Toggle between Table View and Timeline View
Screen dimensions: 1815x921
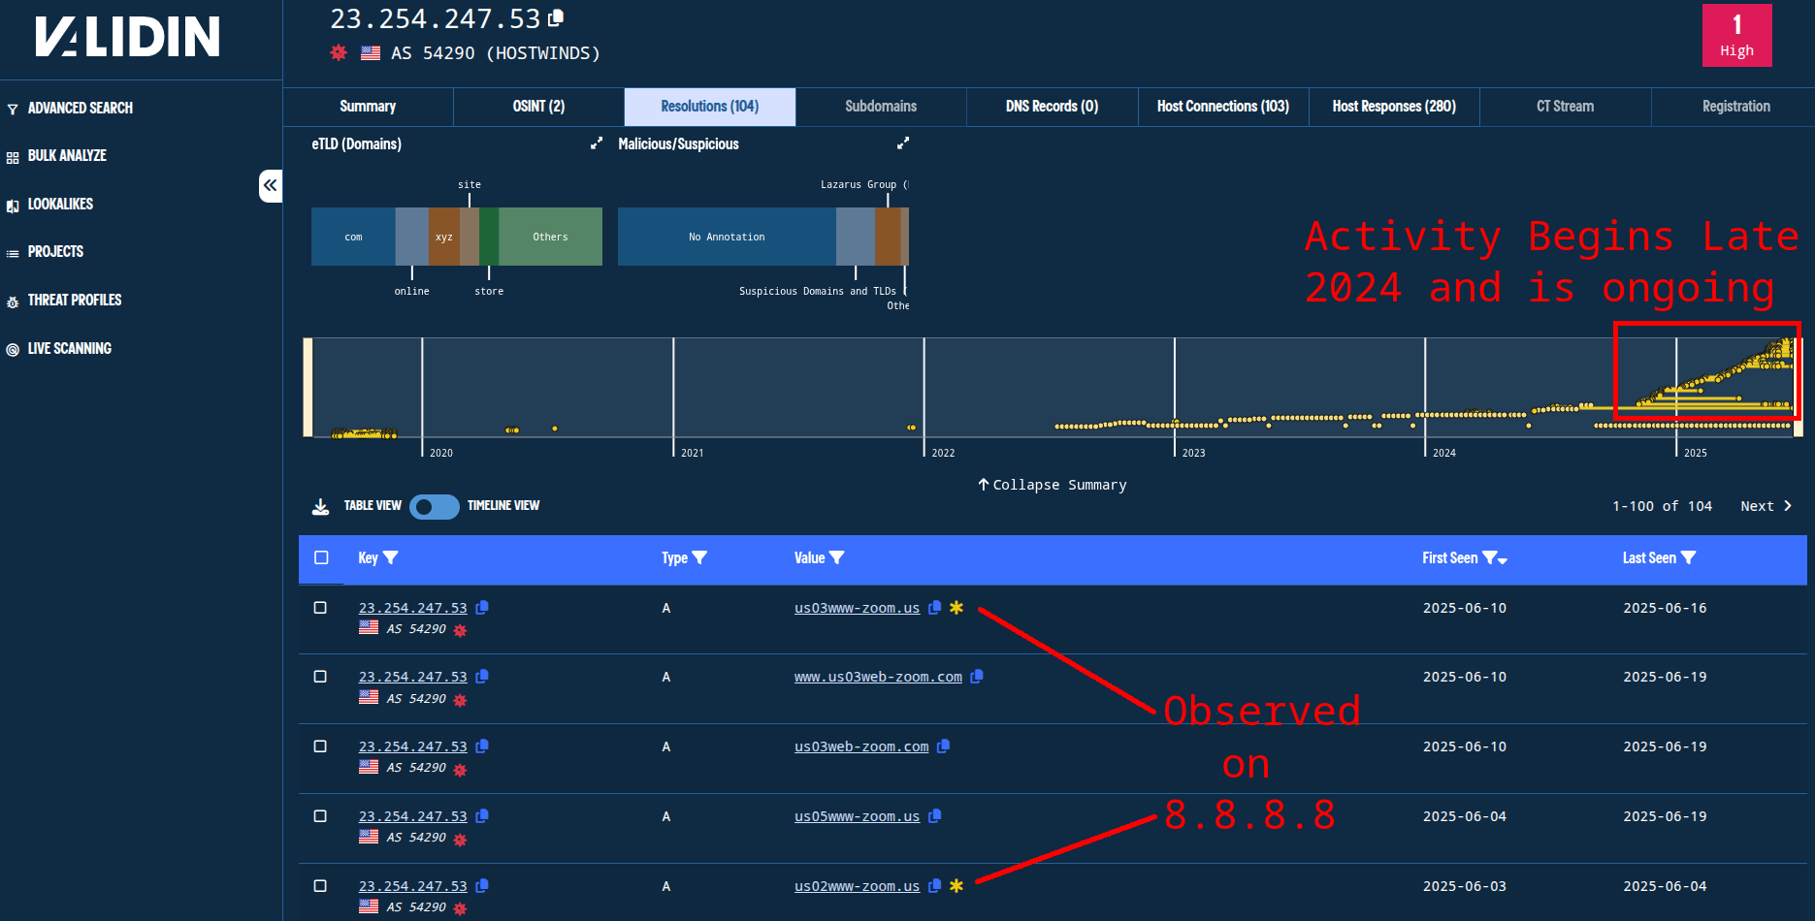click(x=434, y=507)
